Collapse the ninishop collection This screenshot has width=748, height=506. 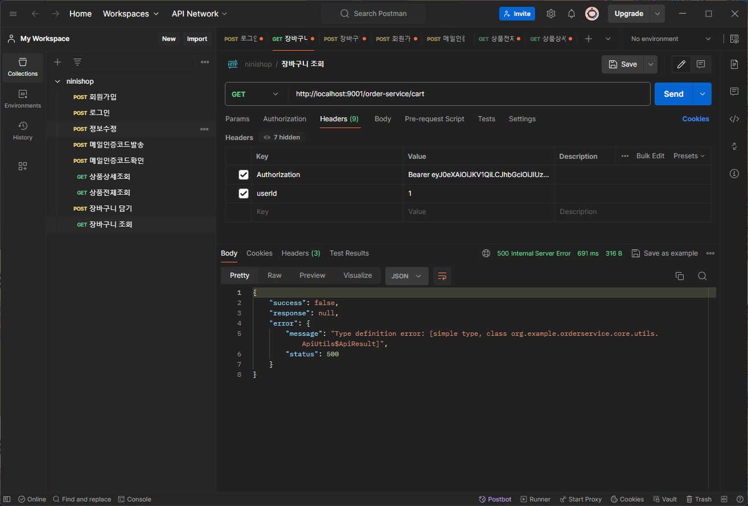pyautogui.click(x=57, y=81)
